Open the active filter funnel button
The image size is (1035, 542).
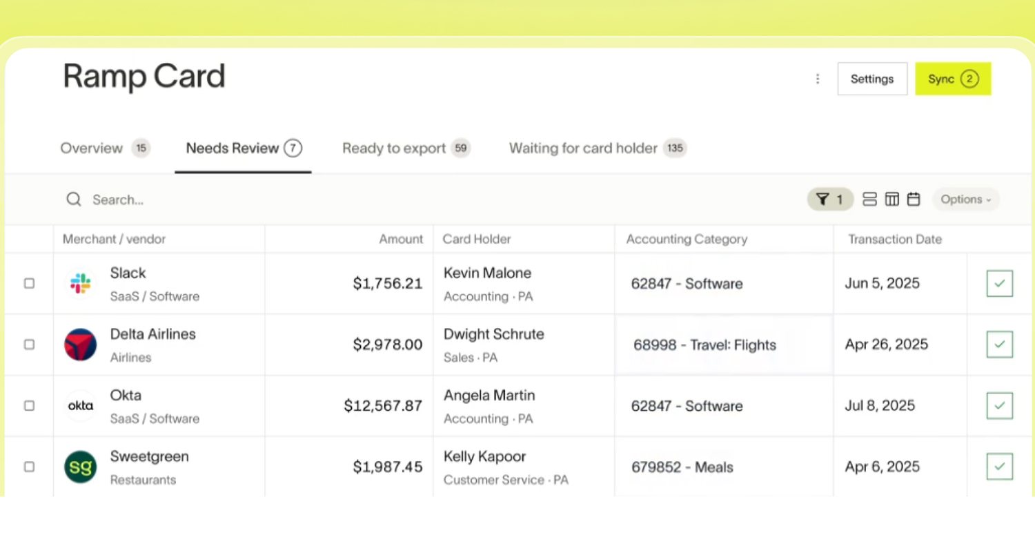[830, 200]
